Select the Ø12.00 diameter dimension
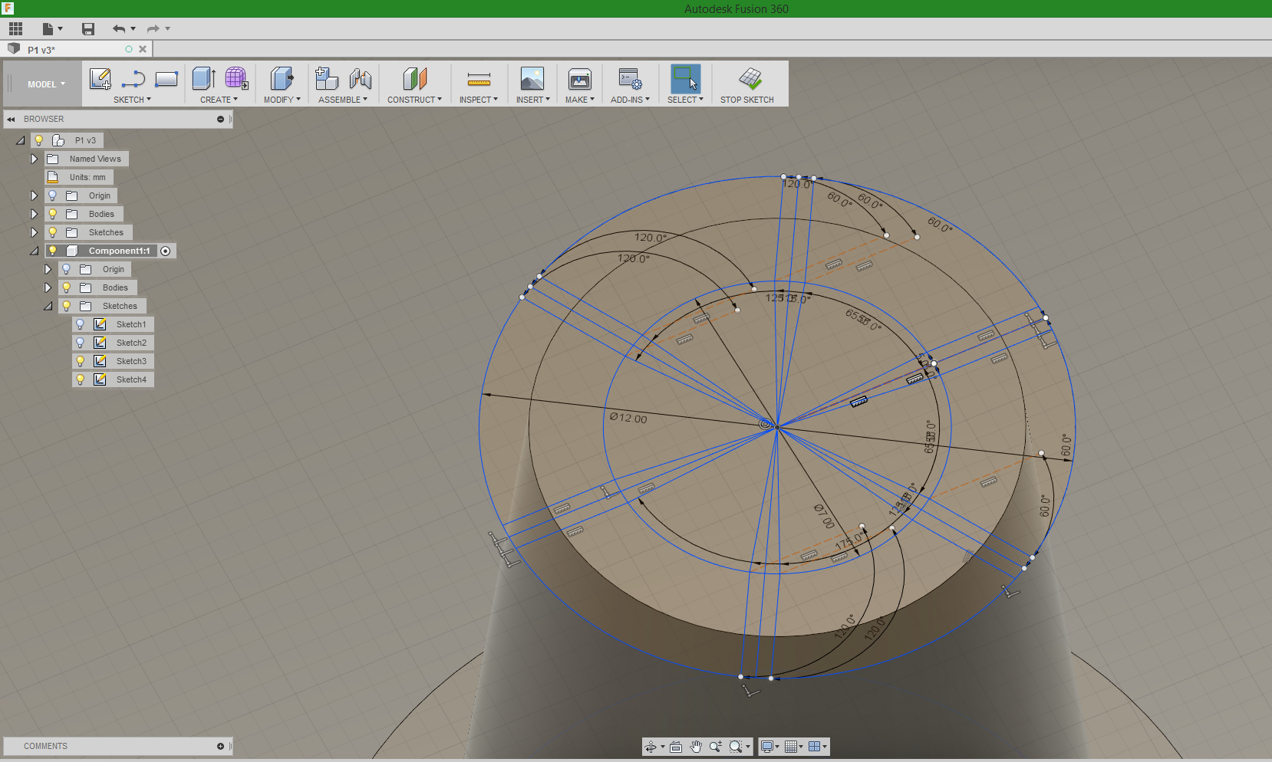Screen dimensions: 1272x762 [x=628, y=418]
